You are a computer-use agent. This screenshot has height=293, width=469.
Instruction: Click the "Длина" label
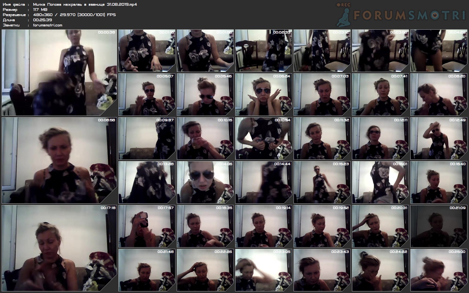tap(9, 20)
